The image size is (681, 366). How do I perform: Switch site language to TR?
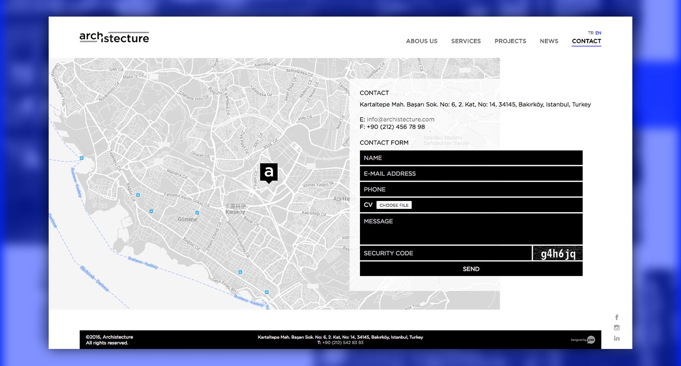coord(591,33)
